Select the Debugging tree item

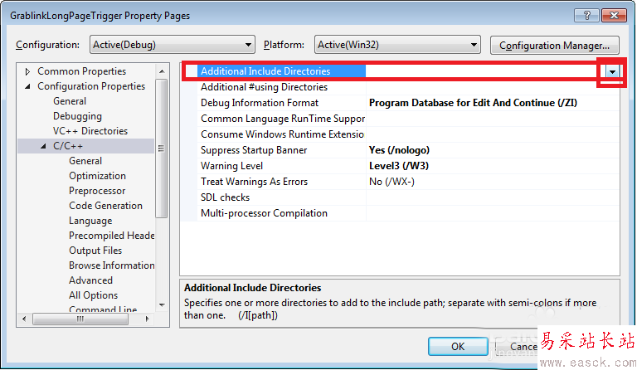click(77, 116)
